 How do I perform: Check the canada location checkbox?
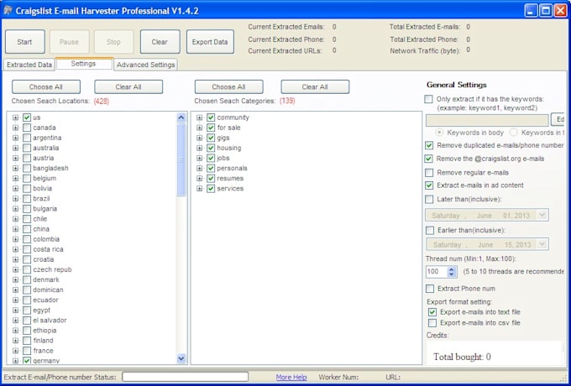(27, 128)
